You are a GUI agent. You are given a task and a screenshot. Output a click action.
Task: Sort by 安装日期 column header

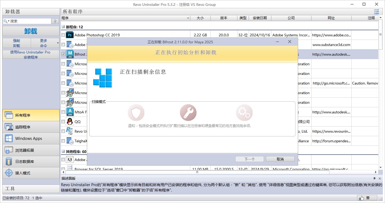tap(260, 18)
